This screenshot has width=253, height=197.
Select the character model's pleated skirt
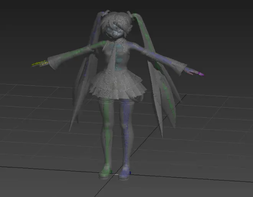pos(118,84)
